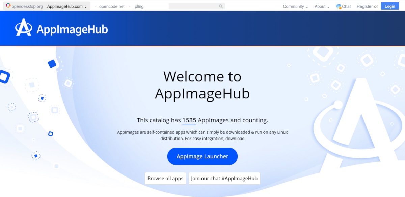Screen dimensions: 405x197
Task: Open the Community dropdown menu
Action: tap(295, 6)
